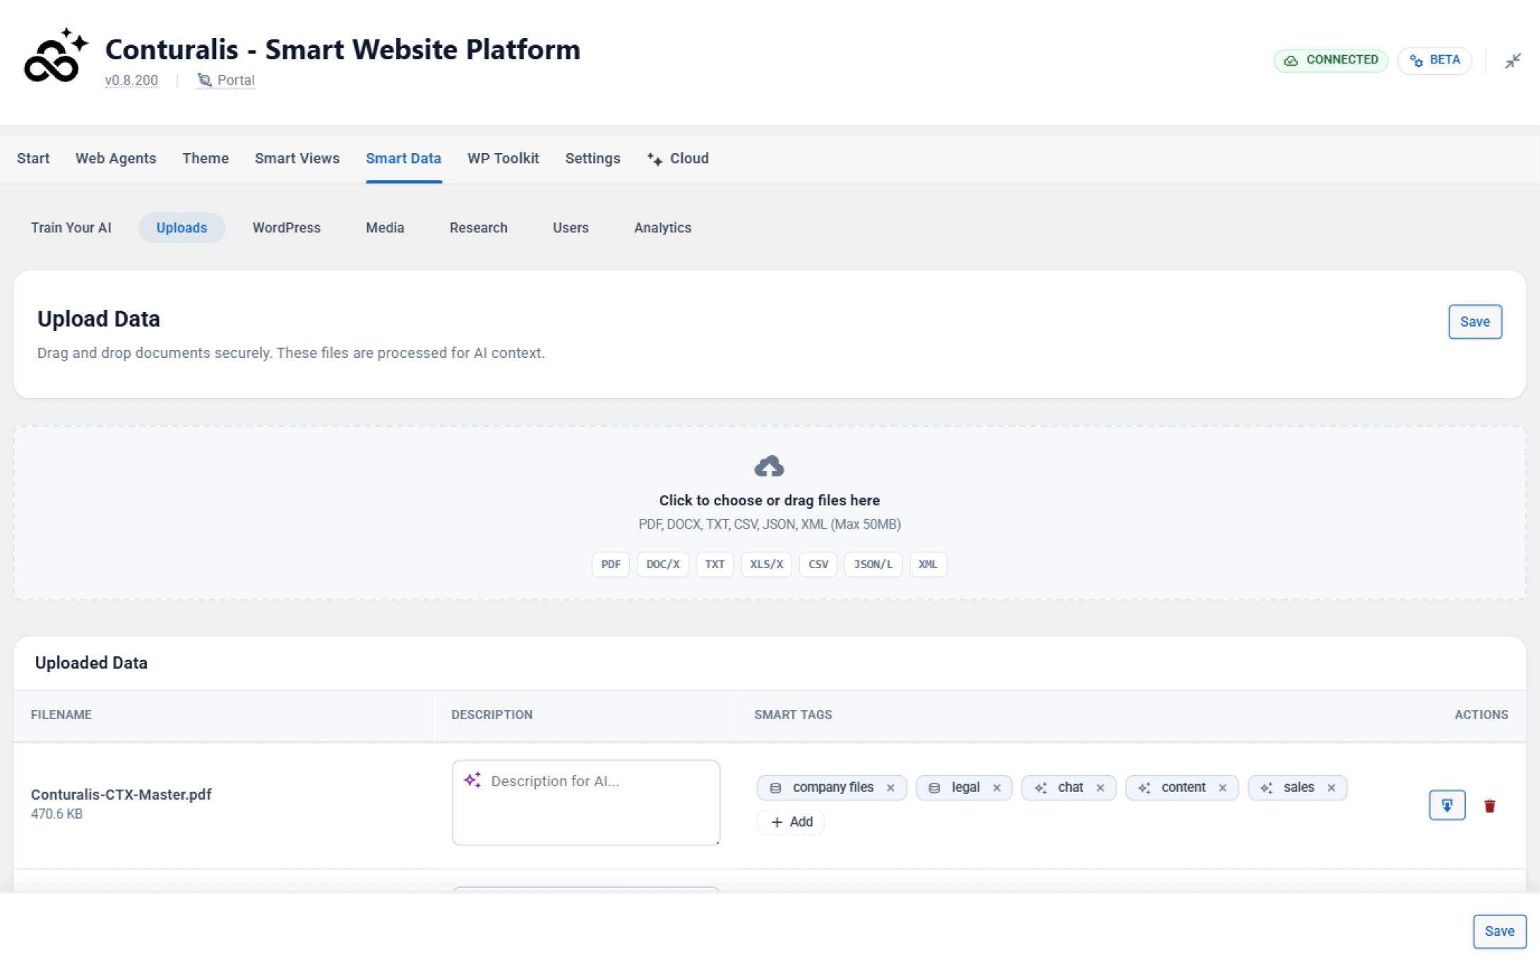This screenshot has height=962, width=1540.
Task: Remove the content tag
Action: pos(1222,788)
